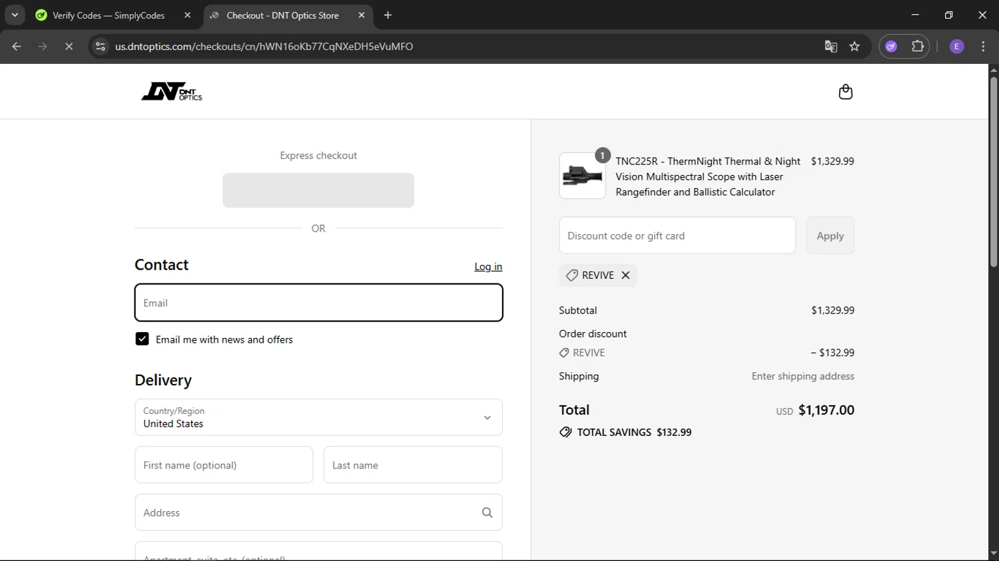Click the scrollbar down arrow

pyautogui.click(x=993, y=554)
